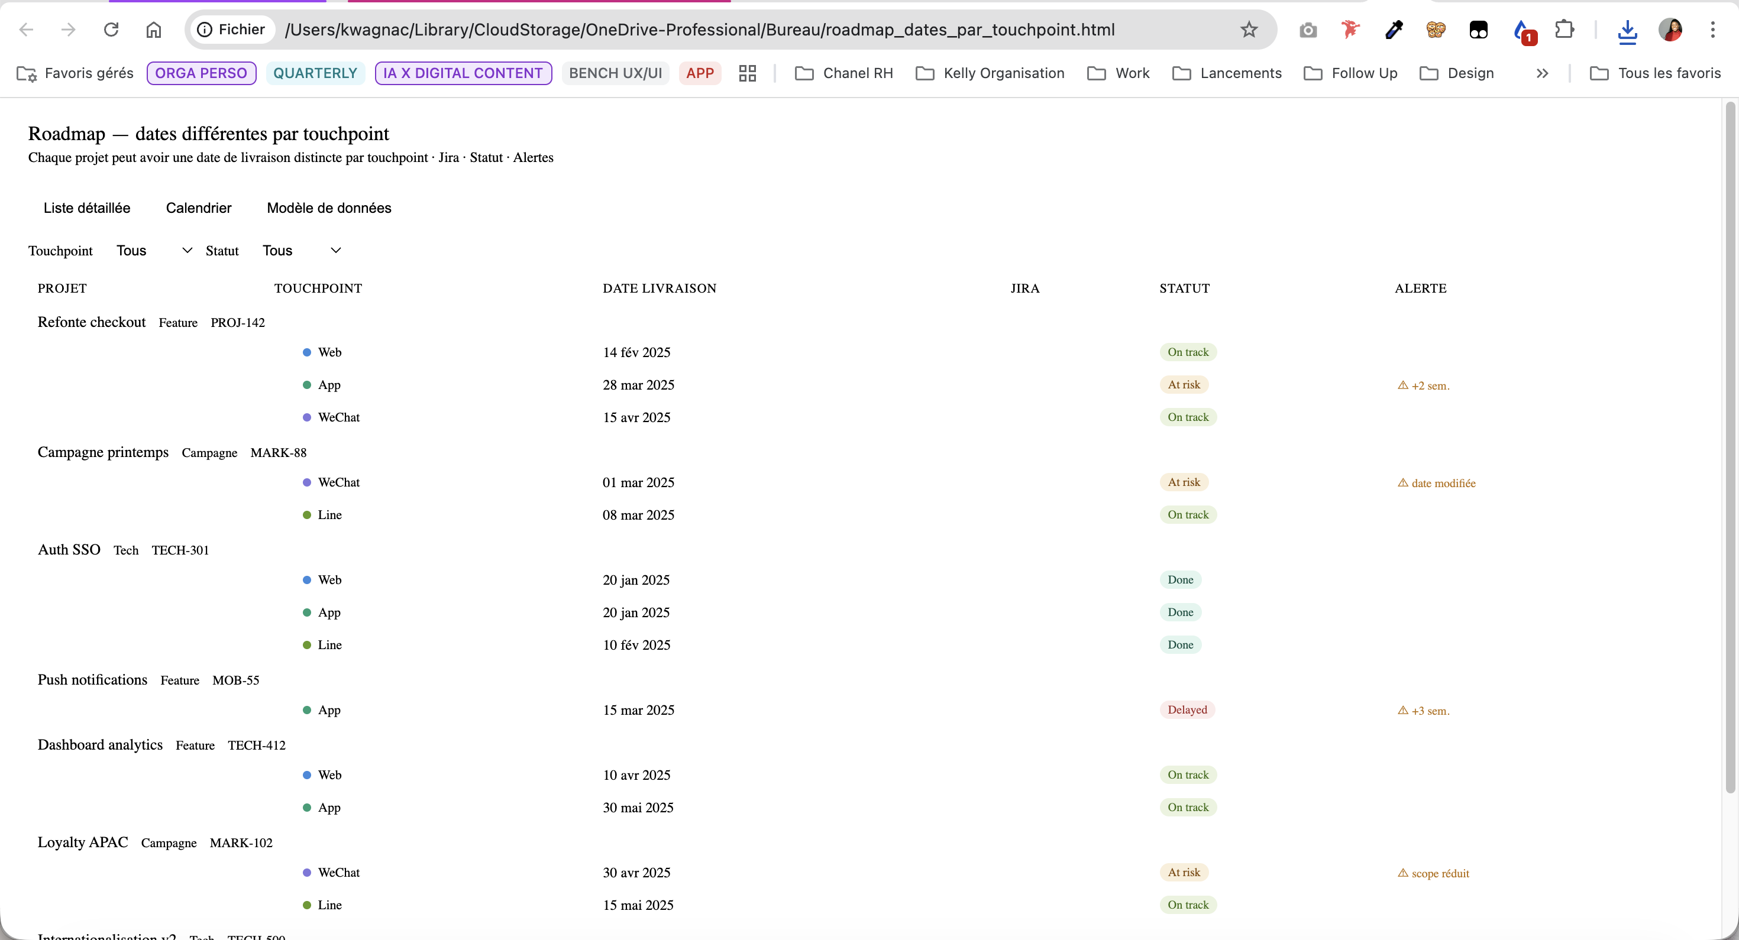Open the QUARTERLY bookmark
The image size is (1739, 940).
(315, 73)
